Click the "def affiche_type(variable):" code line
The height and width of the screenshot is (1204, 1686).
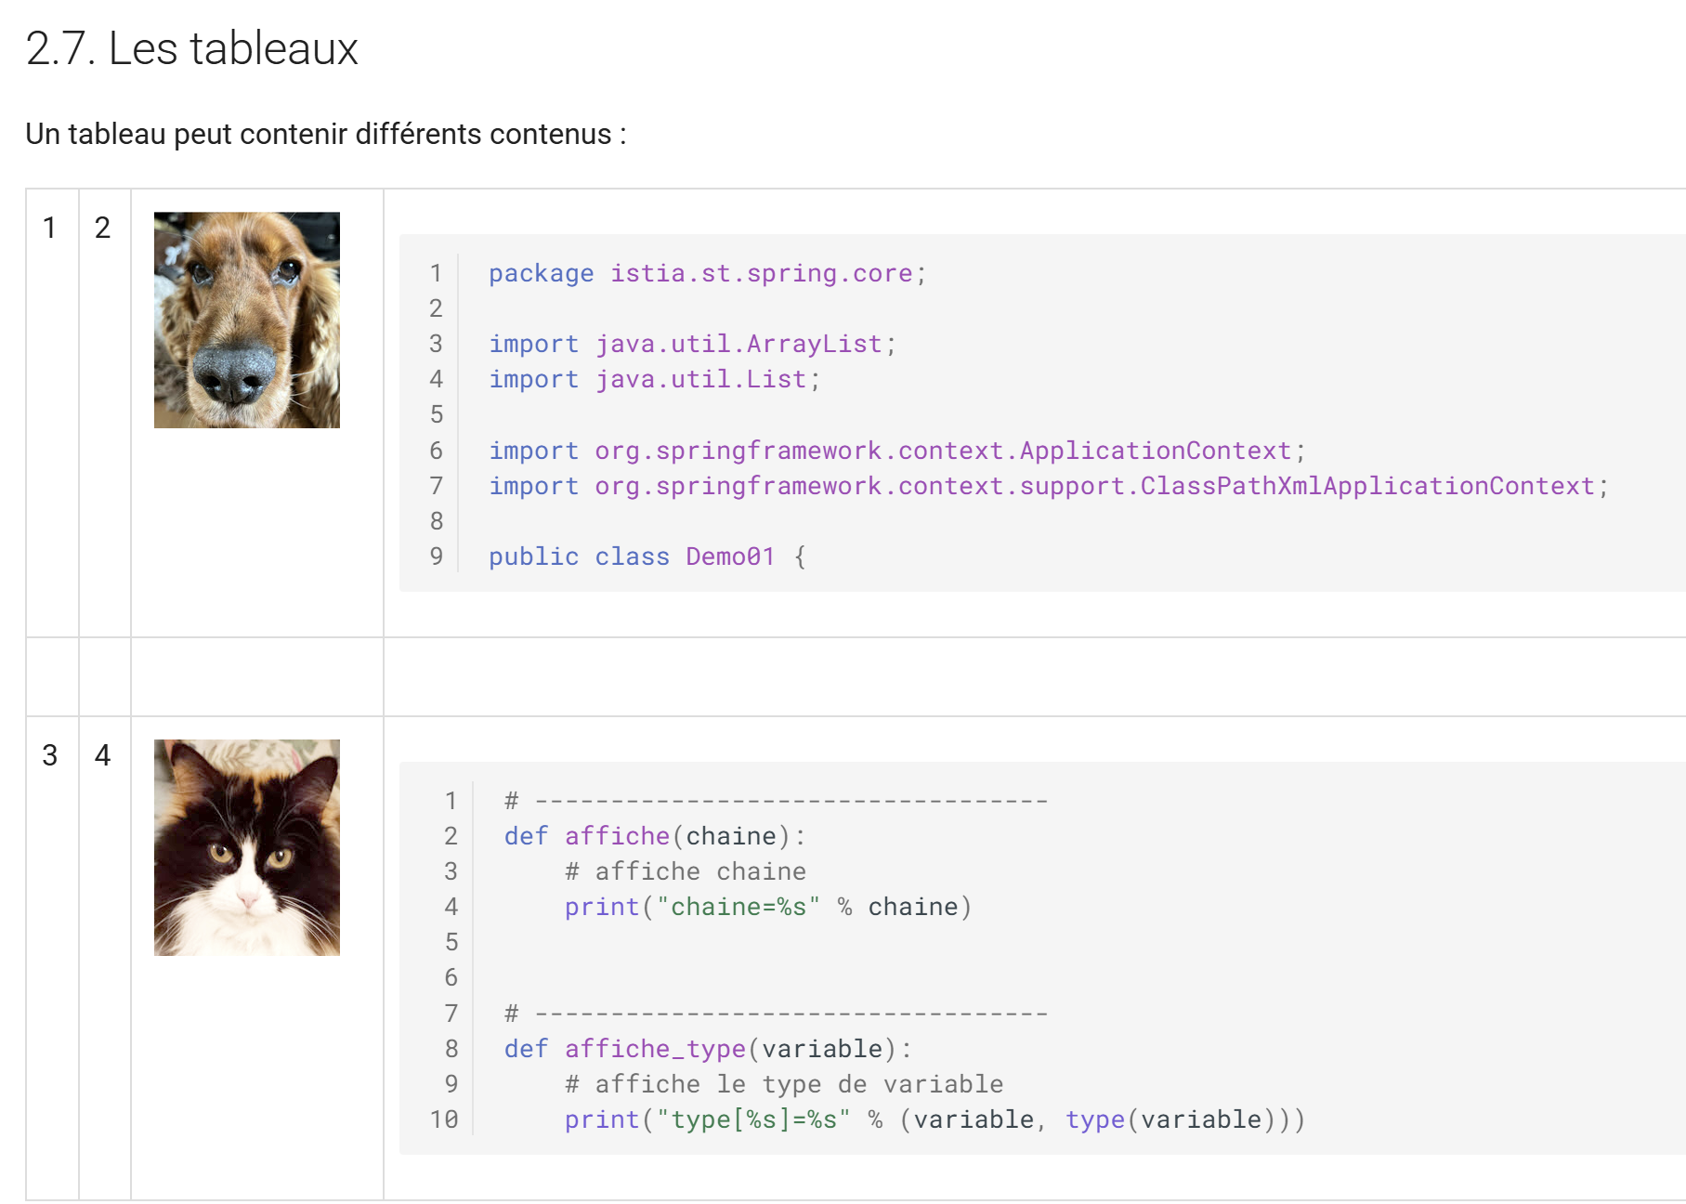click(x=707, y=1049)
